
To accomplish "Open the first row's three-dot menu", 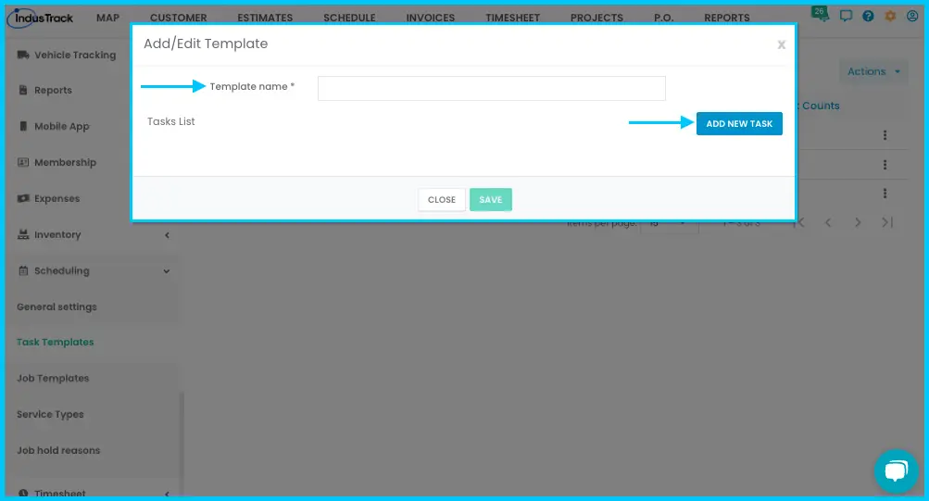I will pos(885,135).
